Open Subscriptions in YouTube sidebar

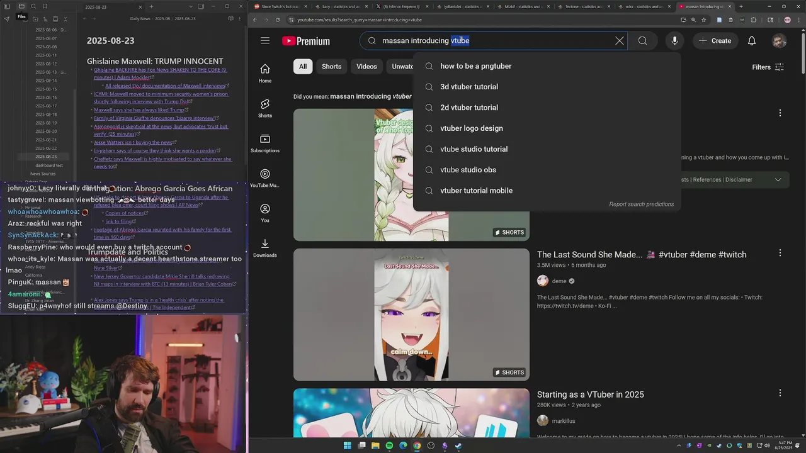(265, 143)
